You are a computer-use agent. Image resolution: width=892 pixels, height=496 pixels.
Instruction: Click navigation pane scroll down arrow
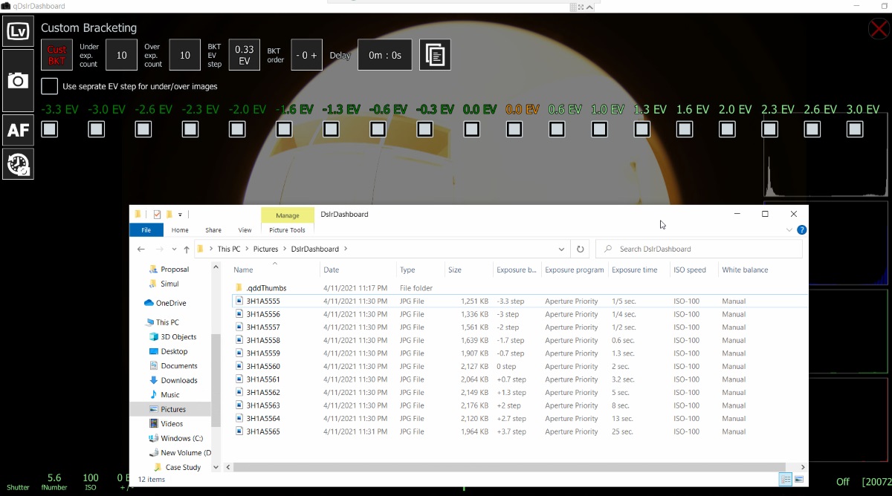(216, 467)
